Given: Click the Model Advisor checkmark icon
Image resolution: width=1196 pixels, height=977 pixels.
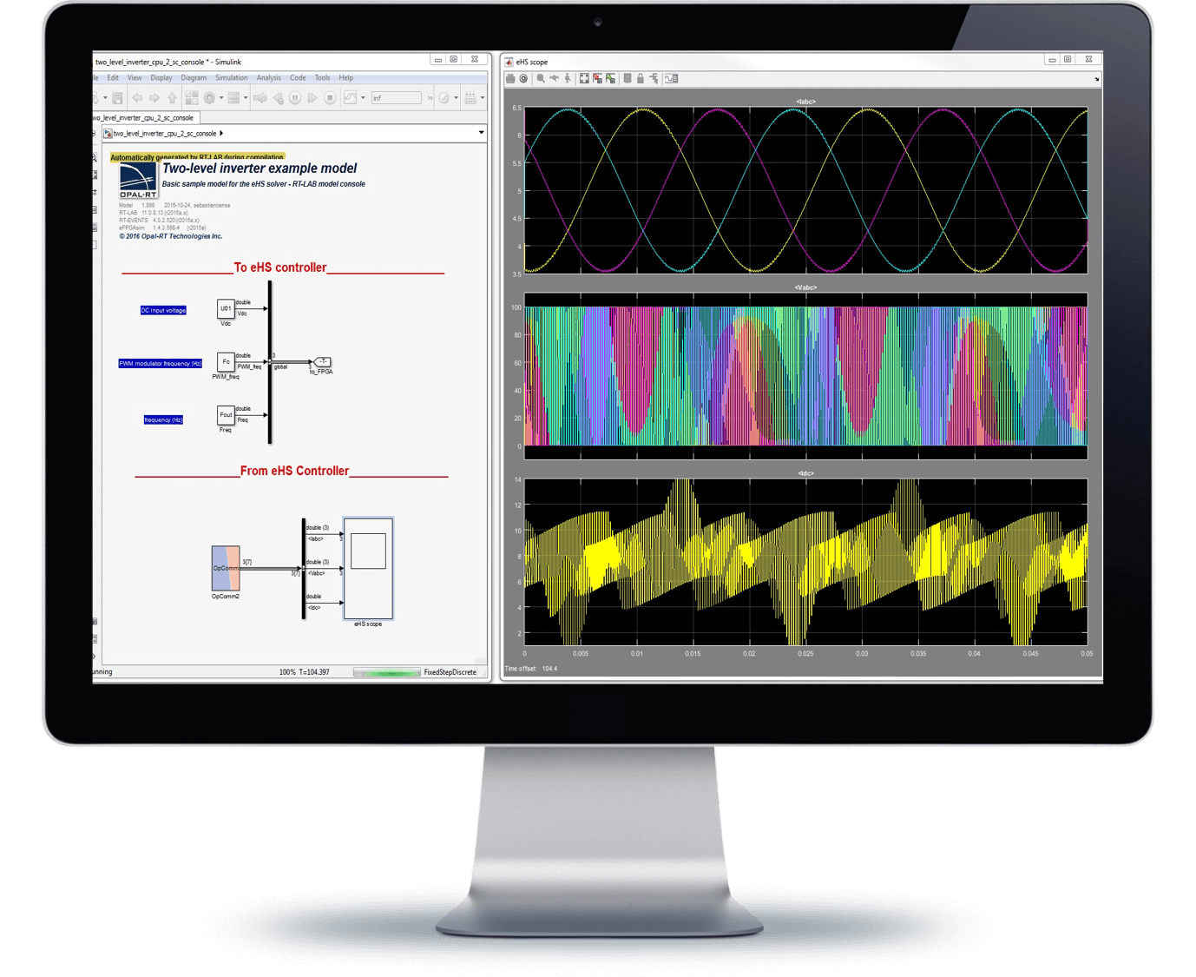Looking at the screenshot, I should click(444, 98).
